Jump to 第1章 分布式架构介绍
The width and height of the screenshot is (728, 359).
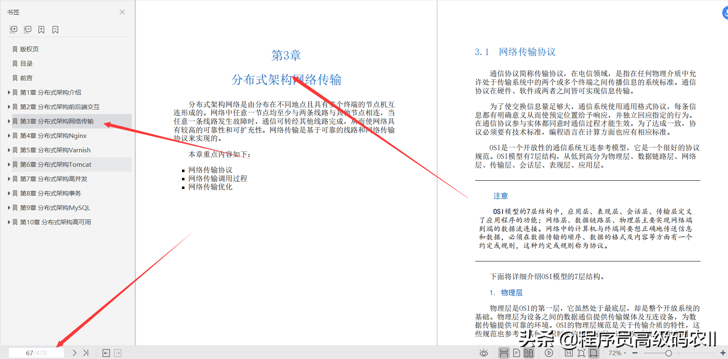click(x=51, y=92)
